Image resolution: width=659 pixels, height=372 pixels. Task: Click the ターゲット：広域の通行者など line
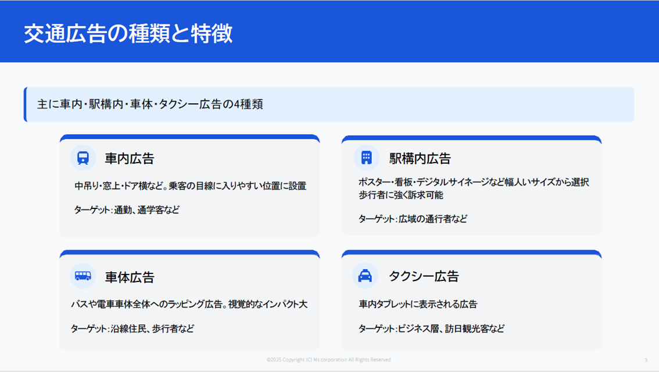(413, 219)
